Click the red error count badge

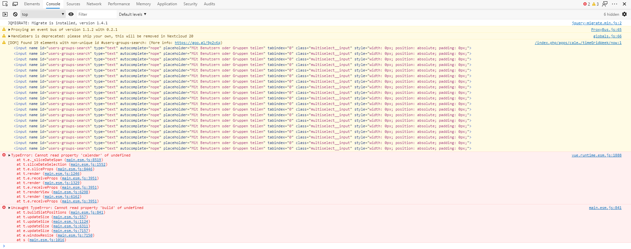pos(587,4)
